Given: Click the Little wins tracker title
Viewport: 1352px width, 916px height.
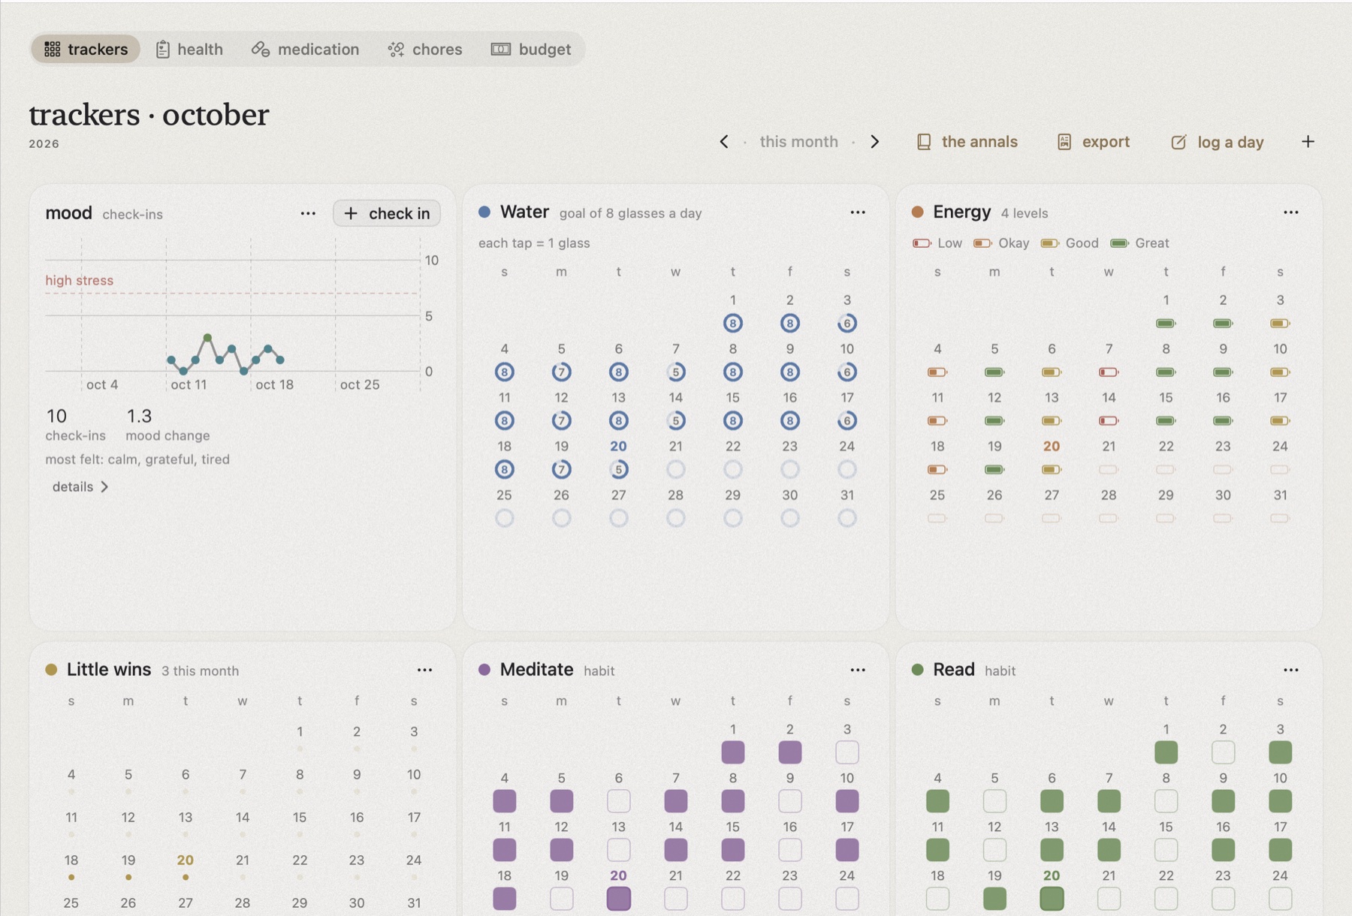Looking at the screenshot, I should [x=109, y=669].
